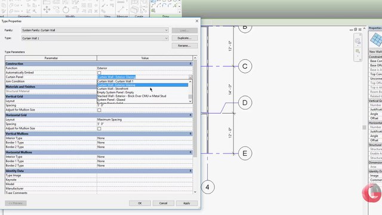
Task: Select the Move tool in the Modify panel
Action: 47,10
